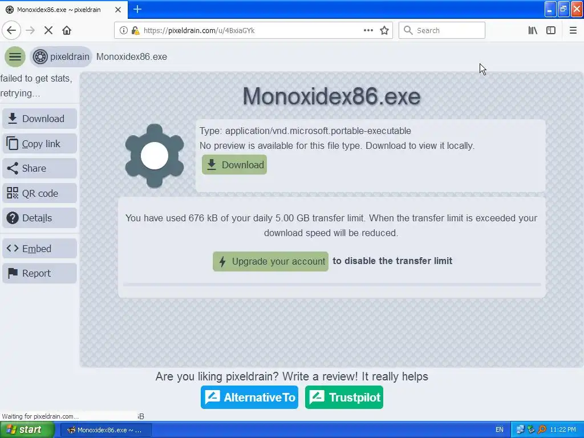The width and height of the screenshot is (584, 438).
Task: Select the Monoxidex86.exe browser tab
Action: 63,10
